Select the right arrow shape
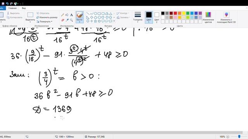Viewport: 248px width, 139px height. point(103,17)
